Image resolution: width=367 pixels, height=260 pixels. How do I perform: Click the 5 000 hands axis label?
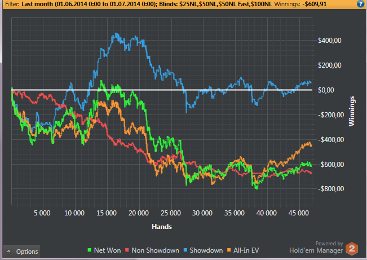[42, 213]
